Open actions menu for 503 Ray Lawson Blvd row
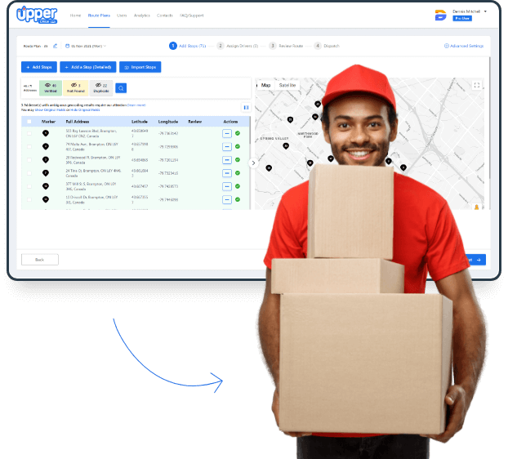Image resolution: width=508 pixels, height=459 pixels. 227,133
